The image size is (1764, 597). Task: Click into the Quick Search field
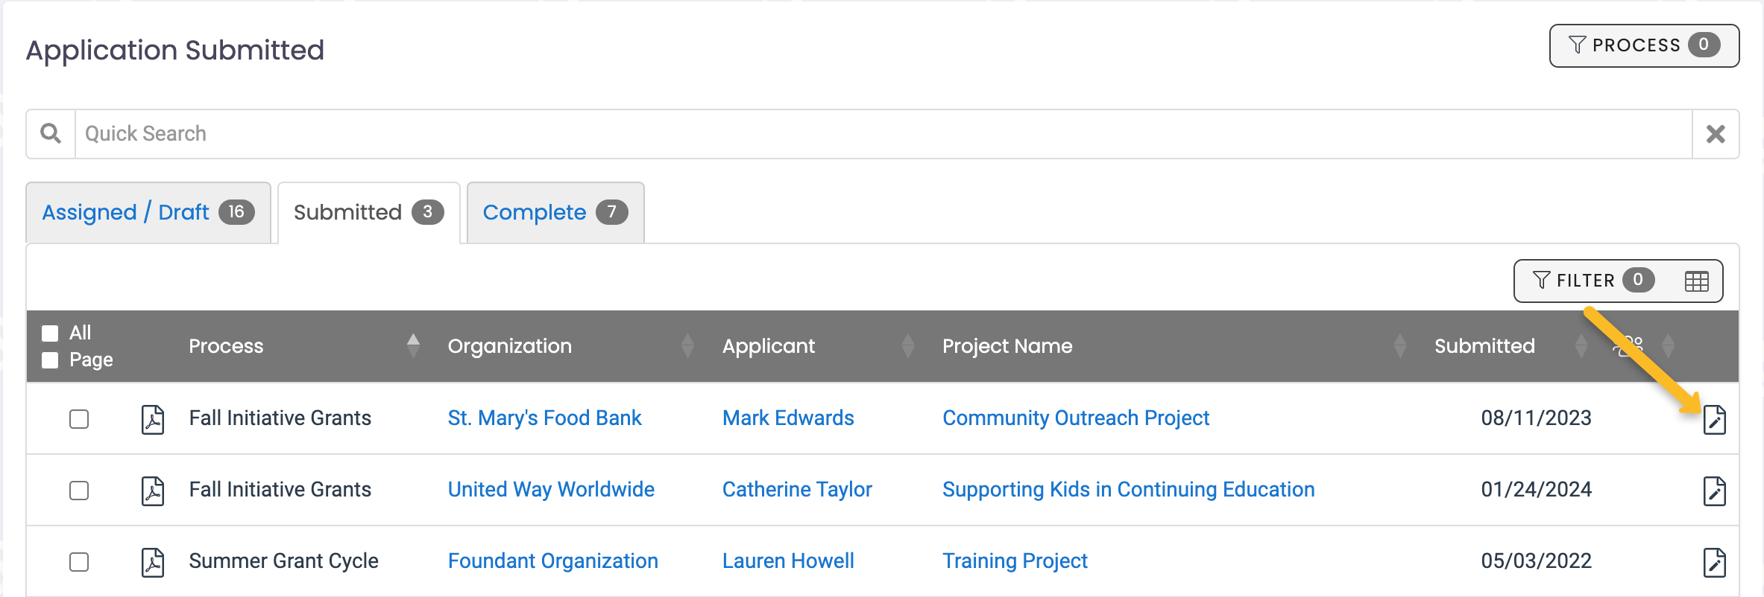pyautogui.click(x=880, y=134)
